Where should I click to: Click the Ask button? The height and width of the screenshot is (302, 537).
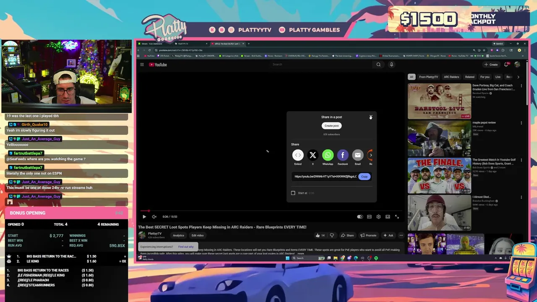coord(388,235)
